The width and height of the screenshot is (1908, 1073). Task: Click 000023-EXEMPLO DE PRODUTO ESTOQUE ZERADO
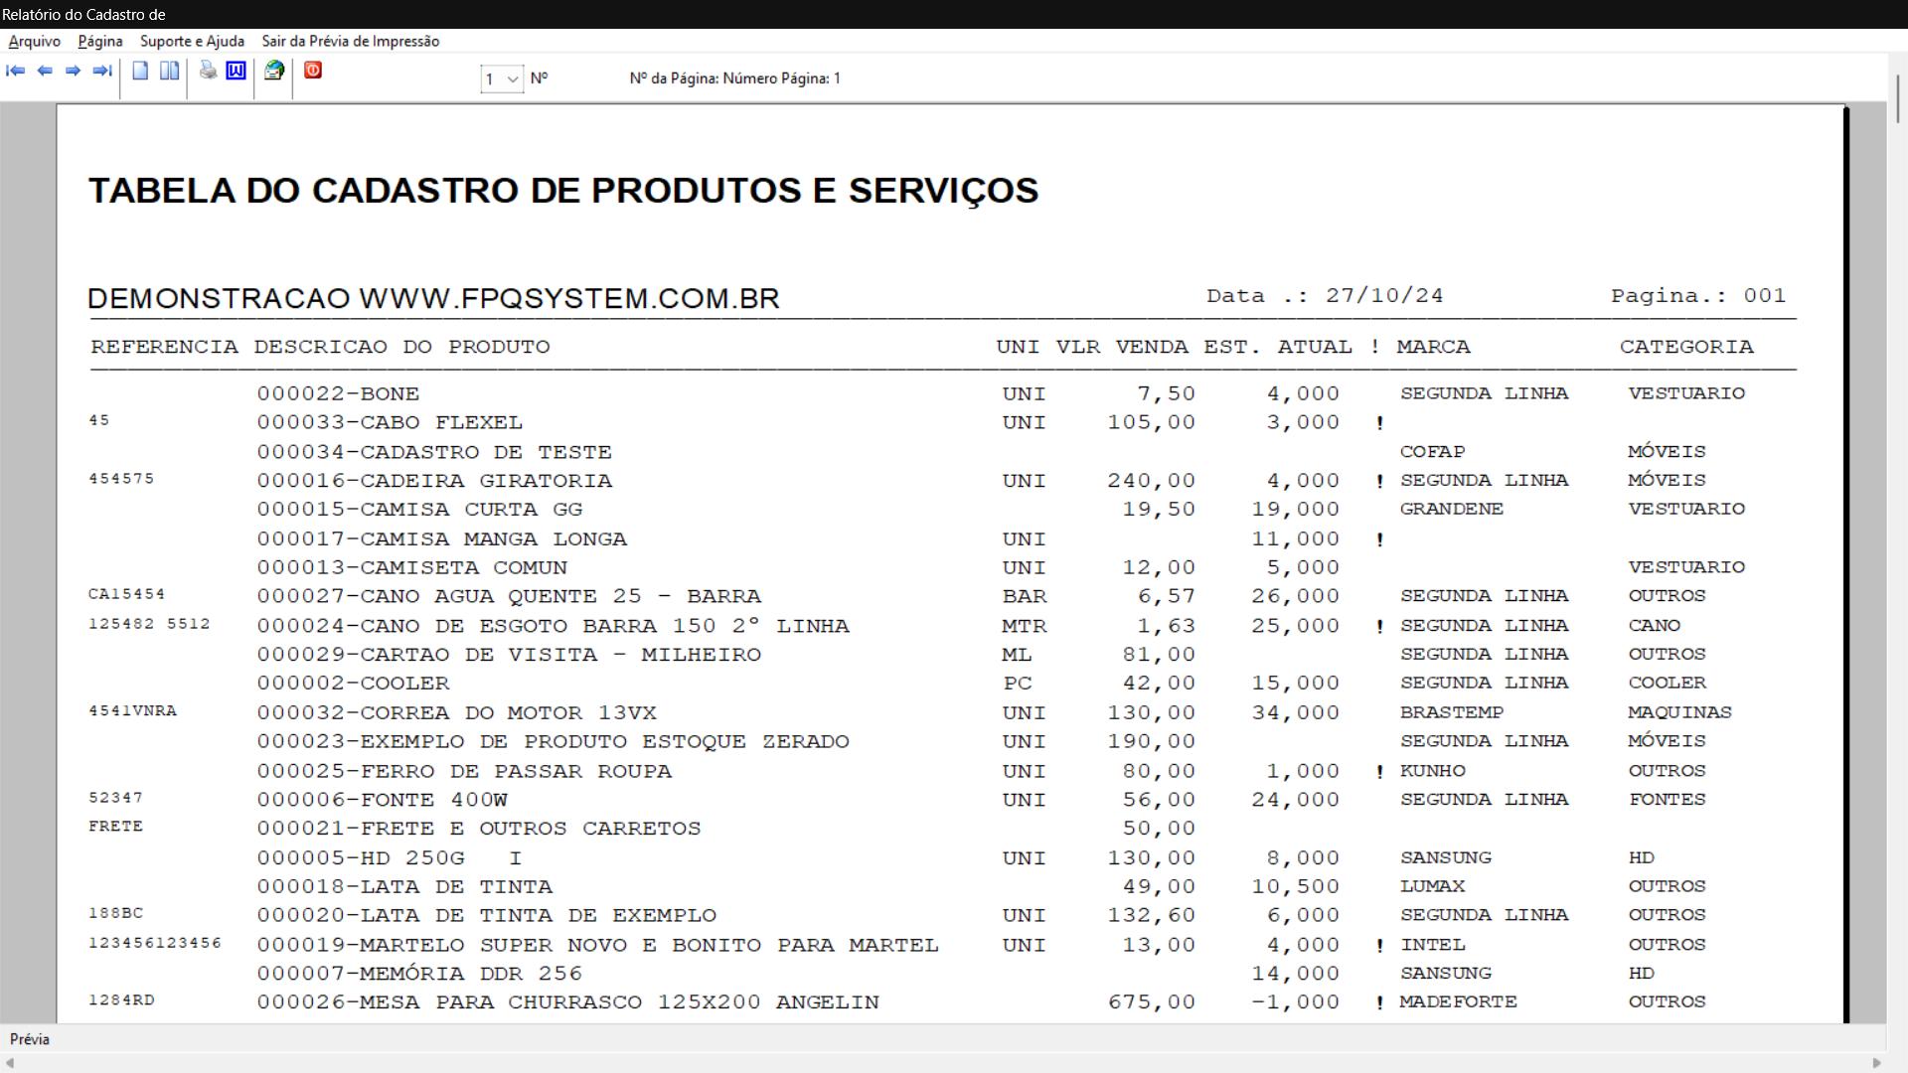(x=554, y=742)
